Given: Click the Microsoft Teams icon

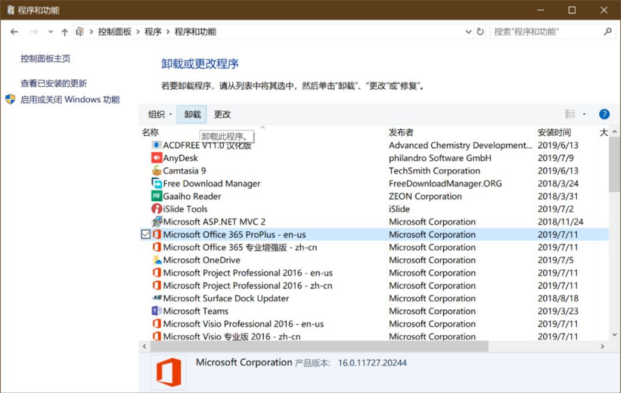Looking at the screenshot, I should click(157, 311).
